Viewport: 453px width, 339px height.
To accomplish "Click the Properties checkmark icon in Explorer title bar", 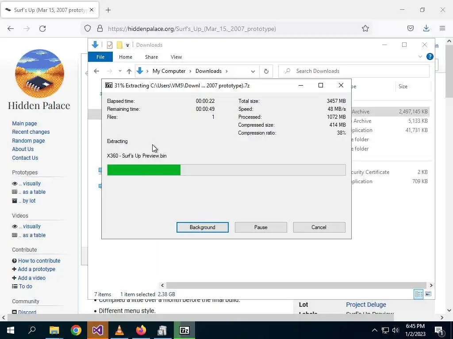I will [x=110, y=45].
